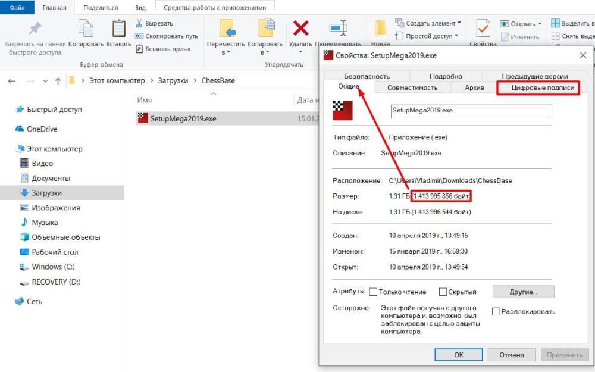Create a Новая папка folder

[380, 33]
